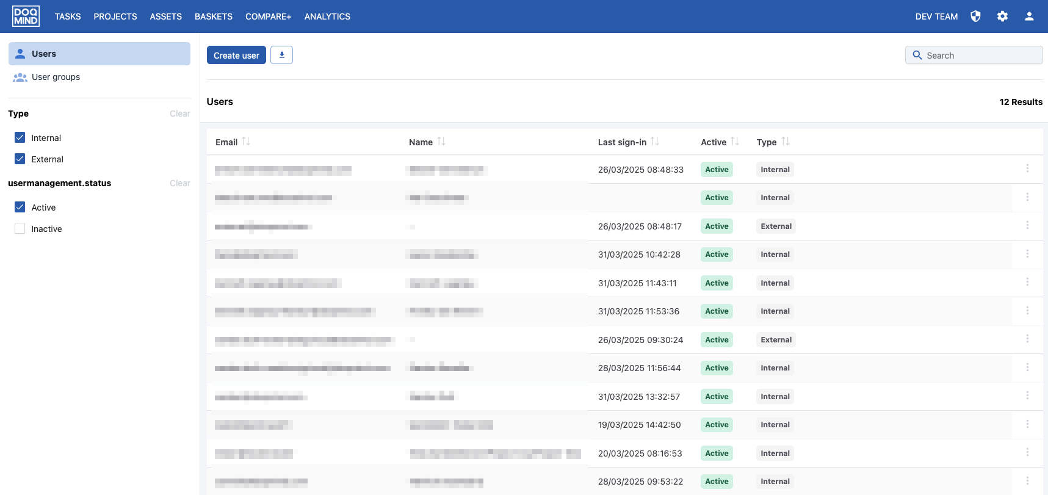The image size is (1048, 495).
Task: Click the 19/03/2025 14:42:50 sign-in cell
Action: pos(639,425)
